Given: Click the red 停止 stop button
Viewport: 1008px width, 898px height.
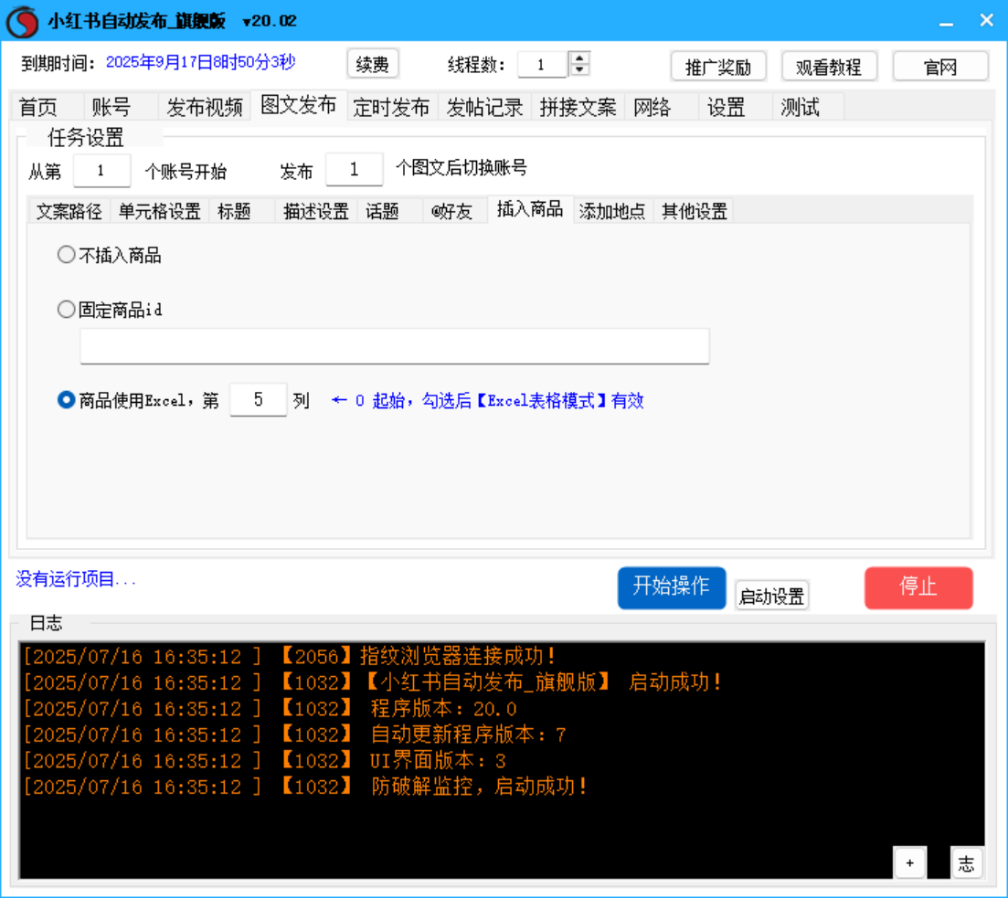Looking at the screenshot, I should click(x=918, y=587).
